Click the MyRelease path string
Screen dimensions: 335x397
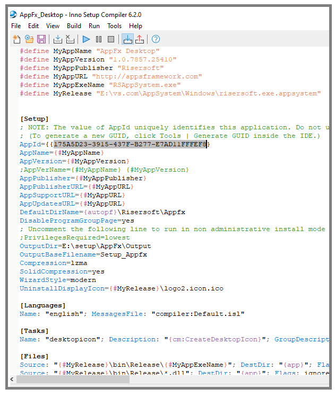click(209, 93)
